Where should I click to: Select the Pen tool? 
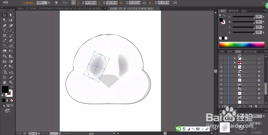coord(5,25)
